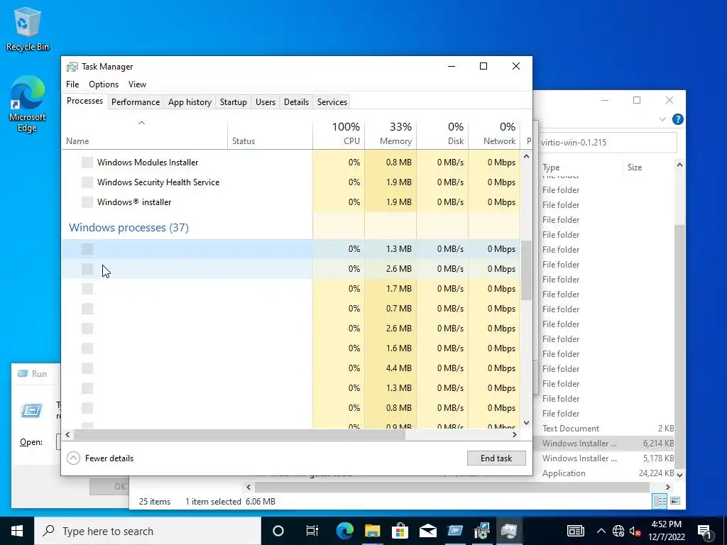Sort processes by Memory column header
Viewport: 727px width, 545px height.
click(390, 134)
